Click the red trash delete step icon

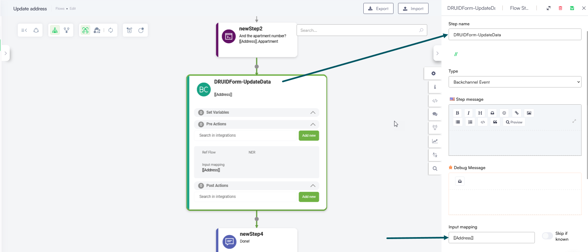coord(560,8)
